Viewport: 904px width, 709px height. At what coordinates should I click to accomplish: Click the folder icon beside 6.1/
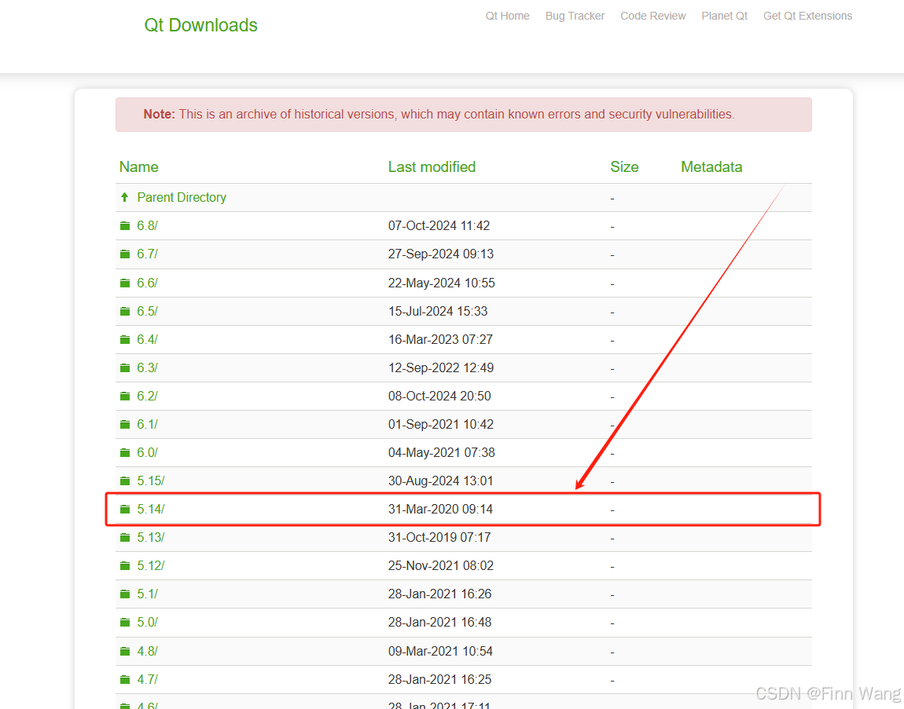click(125, 424)
